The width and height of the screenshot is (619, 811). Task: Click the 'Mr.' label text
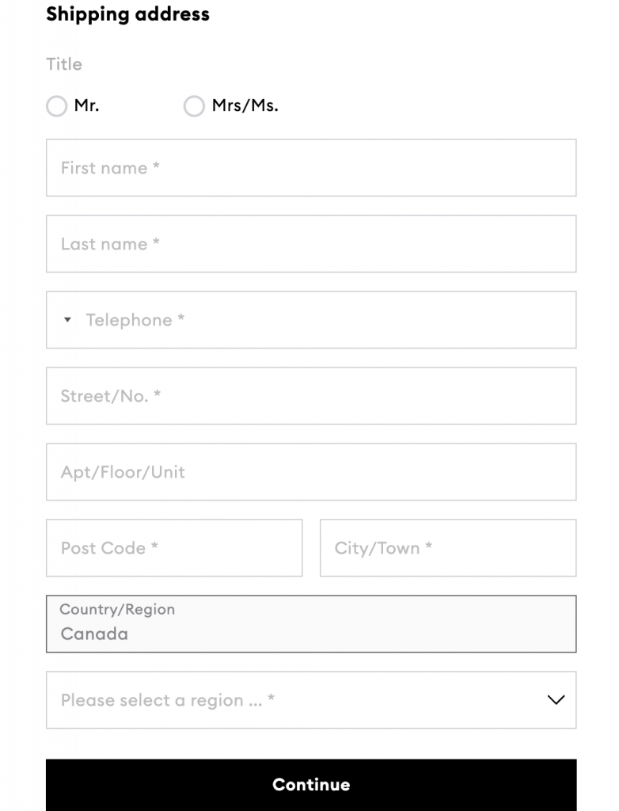tap(86, 106)
